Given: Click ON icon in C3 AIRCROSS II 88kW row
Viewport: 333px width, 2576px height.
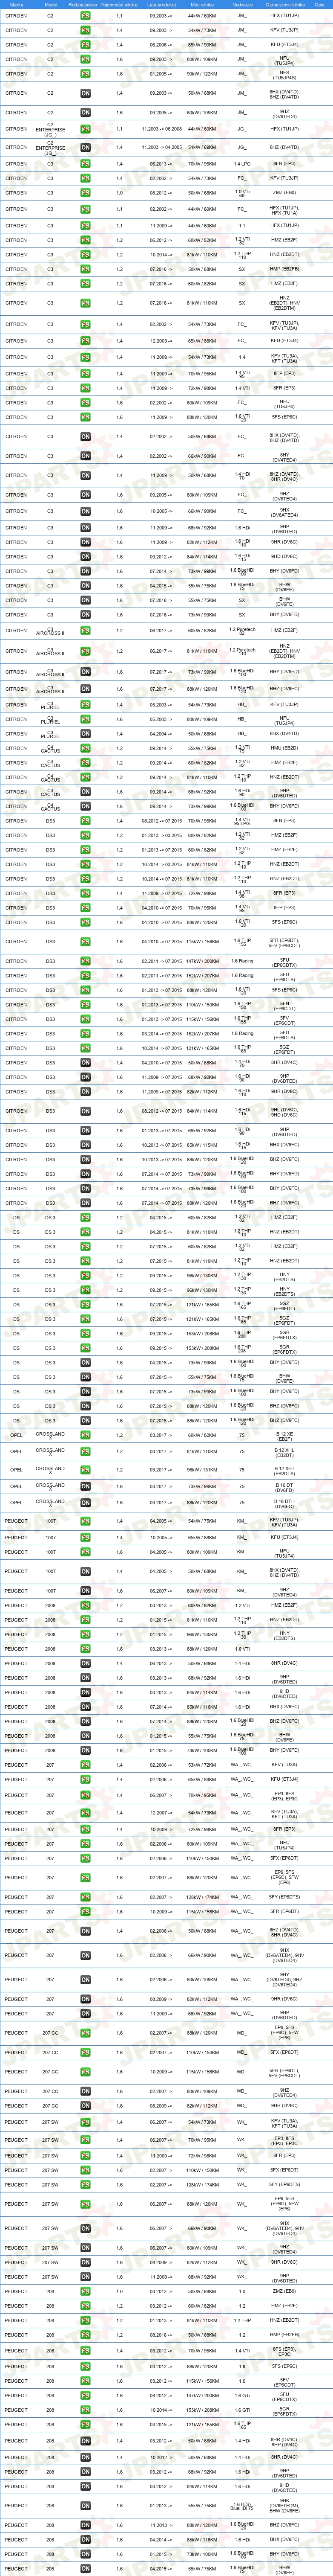Looking at the screenshot, I should (x=86, y=688).
